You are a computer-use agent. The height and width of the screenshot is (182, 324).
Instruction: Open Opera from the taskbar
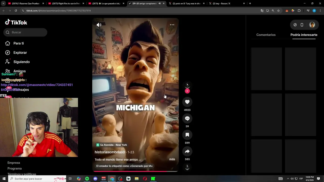click(x=145, y=179)
